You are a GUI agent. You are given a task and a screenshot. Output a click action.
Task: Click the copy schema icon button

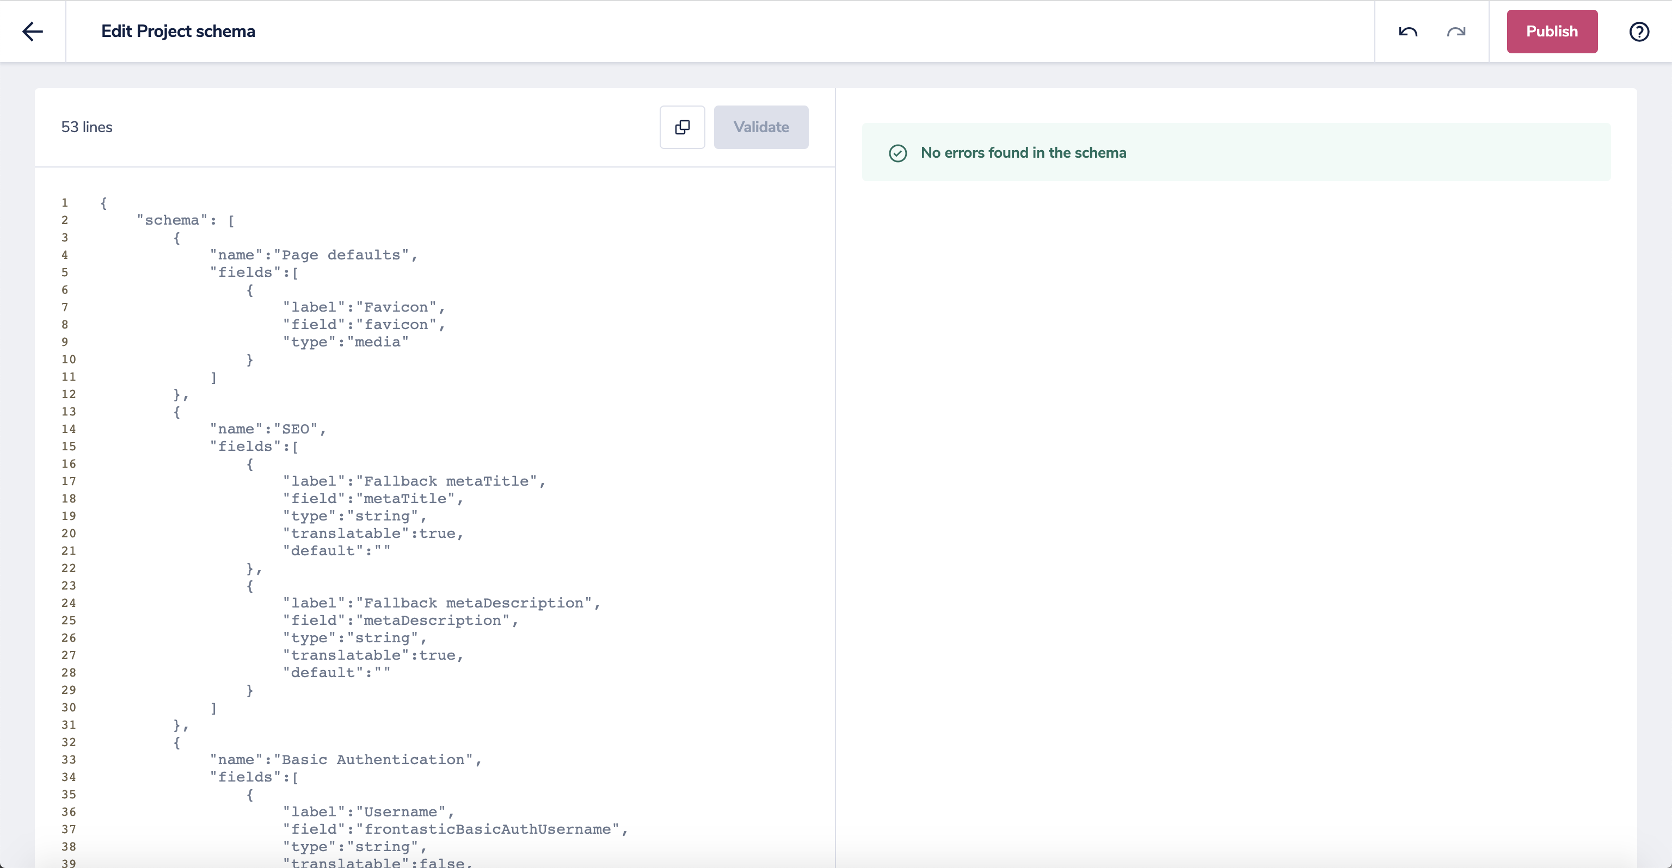pos(682,127)
